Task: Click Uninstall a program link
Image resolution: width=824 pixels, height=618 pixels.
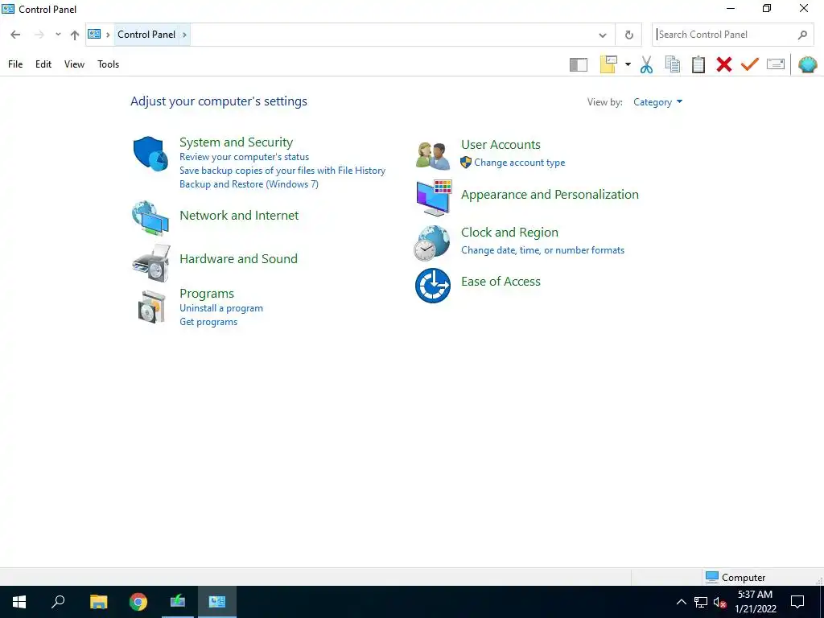Action: pos(221,308)
